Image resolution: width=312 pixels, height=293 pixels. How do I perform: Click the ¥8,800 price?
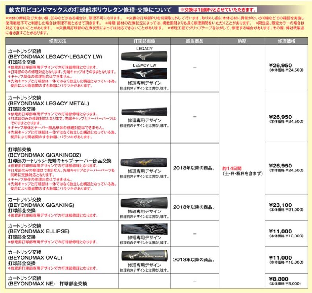coord(279,279)
